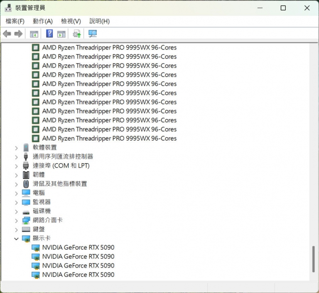Expand the 網路介面卡 network adapters category
Image resolution: width=319 pixels, height=293 pixels.
pos(16,220)
